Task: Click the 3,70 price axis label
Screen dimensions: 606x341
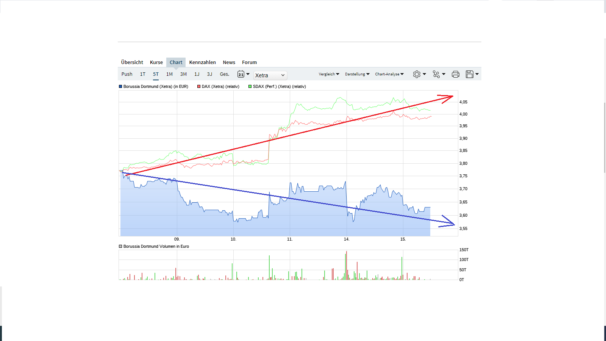Action: 463,189
